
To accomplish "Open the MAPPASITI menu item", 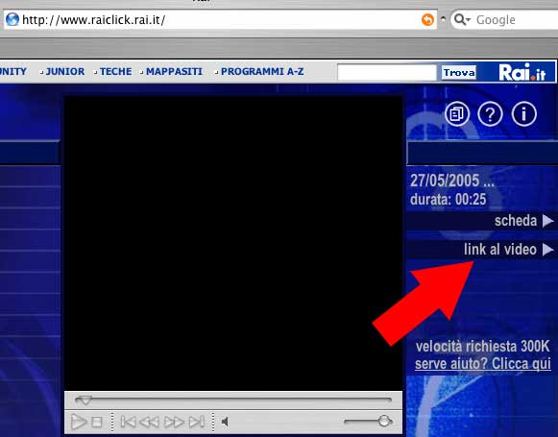I will tap(174, 71).
